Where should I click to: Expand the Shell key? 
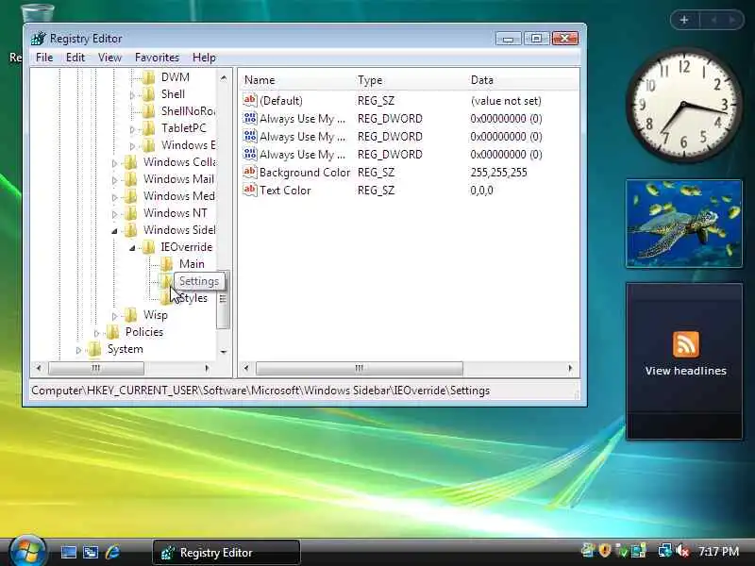point(132,95)
